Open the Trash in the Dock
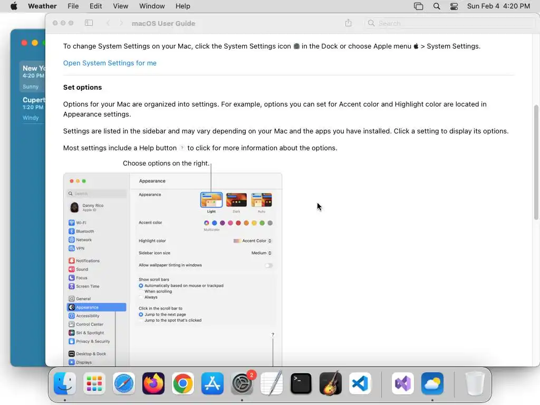Viewport: 540px width, 405px height. [475, 383]
